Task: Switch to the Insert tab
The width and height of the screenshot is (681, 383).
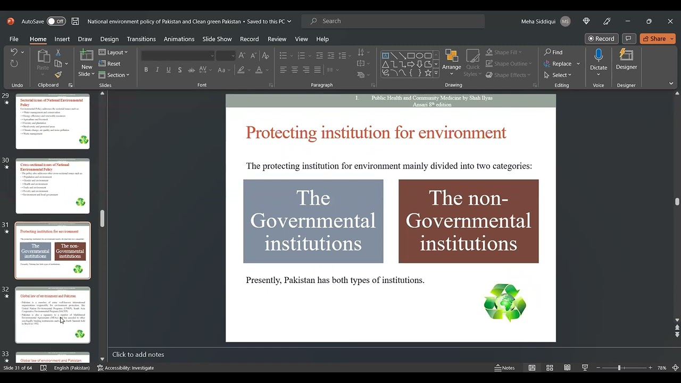Action: (62, 39)
